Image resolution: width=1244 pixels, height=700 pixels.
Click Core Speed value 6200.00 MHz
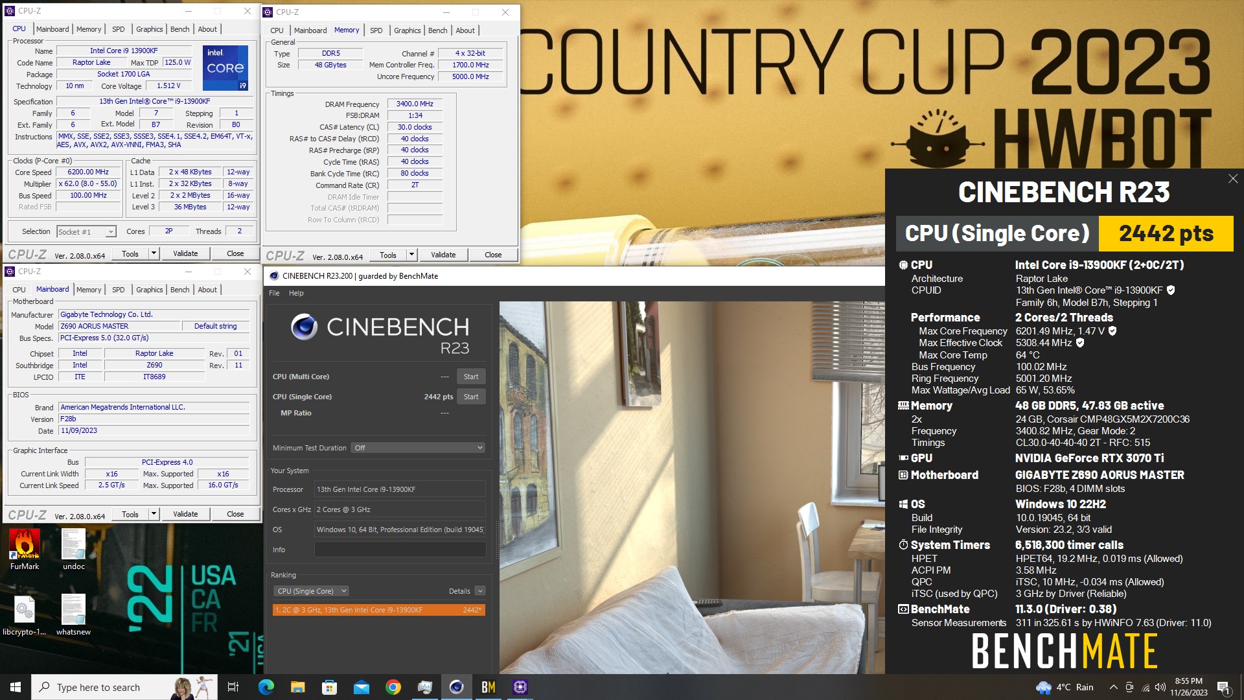tap(89, 172)
